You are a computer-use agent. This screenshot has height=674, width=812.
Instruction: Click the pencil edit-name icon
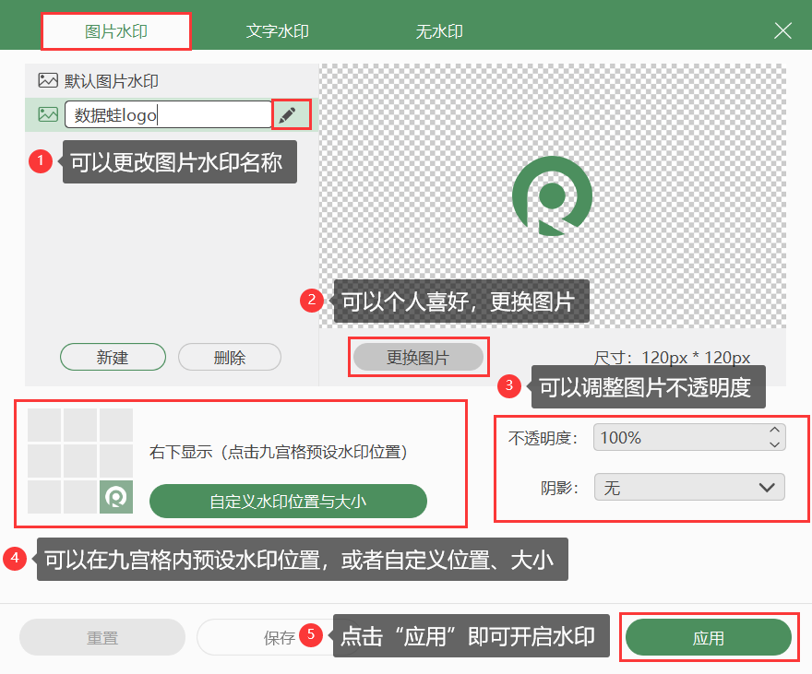coord(287,114)
